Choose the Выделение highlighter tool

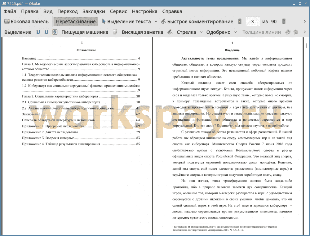(x=18, y=32)
